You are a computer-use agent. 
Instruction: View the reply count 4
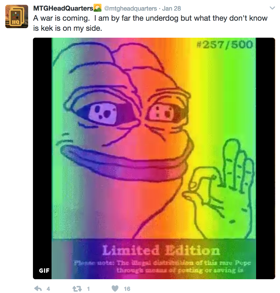(x=48, y=289)
